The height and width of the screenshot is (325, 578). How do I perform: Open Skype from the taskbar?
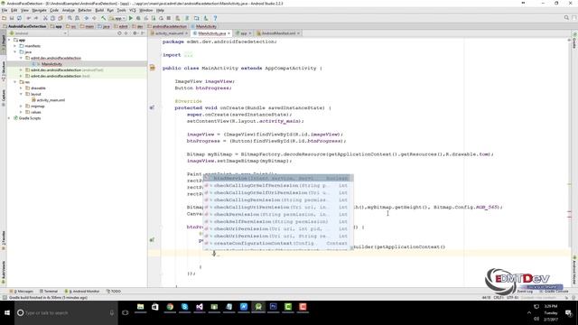(x=184, y=307)
